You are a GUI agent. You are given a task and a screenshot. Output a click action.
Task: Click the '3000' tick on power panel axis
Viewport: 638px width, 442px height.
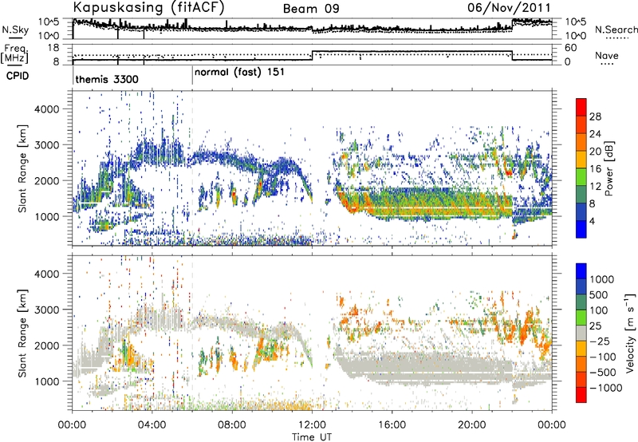click(x=46, y=145)
